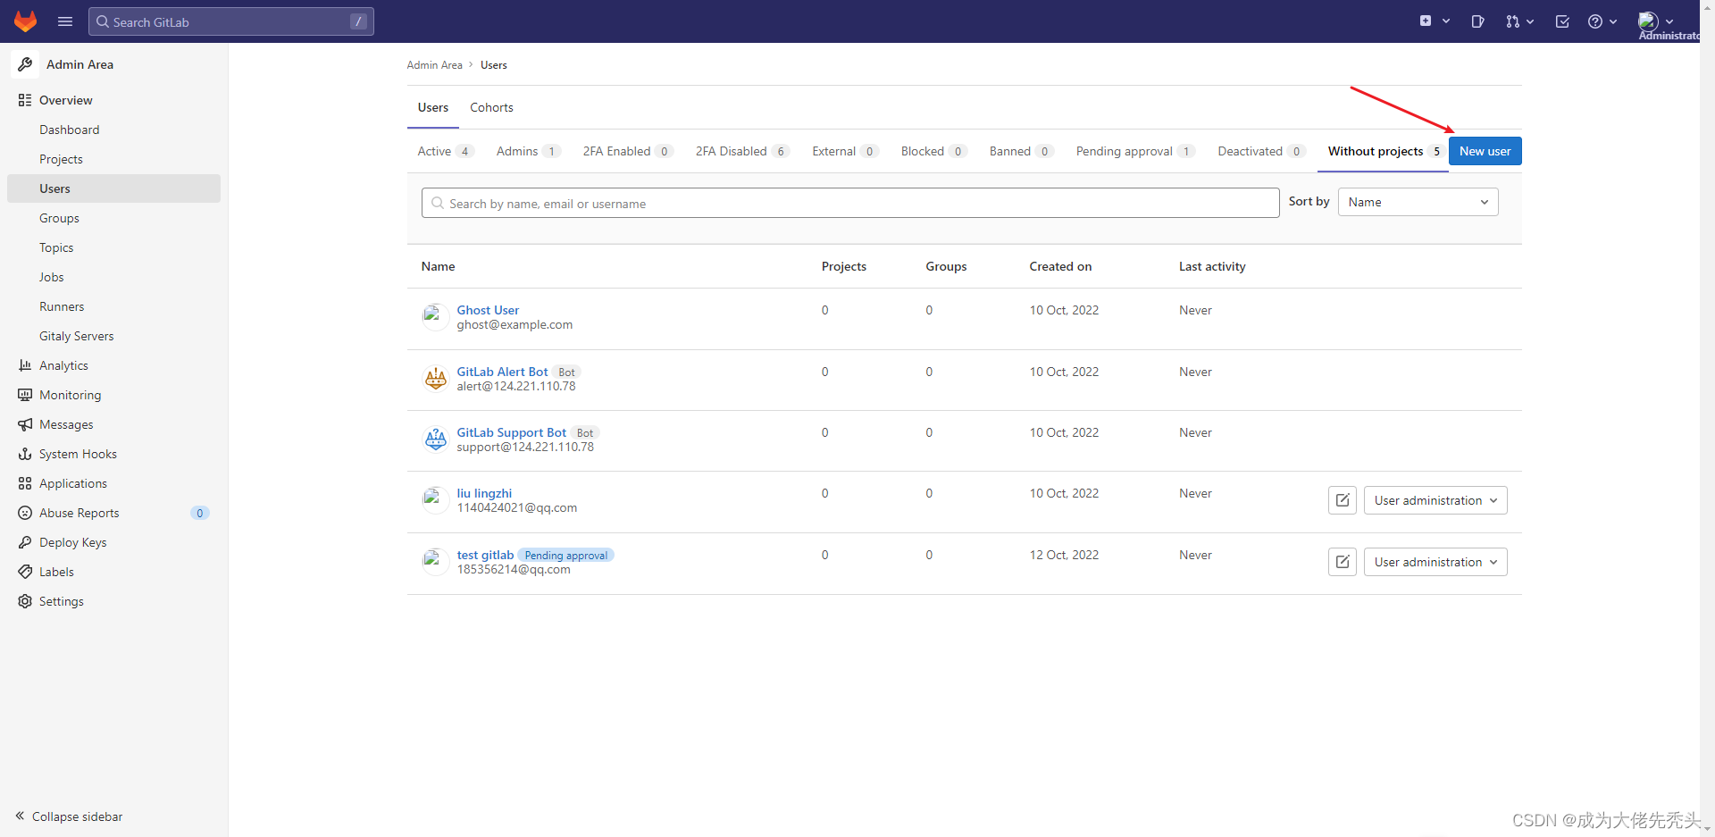Click the create new plus icon
This screenshot has height=837, width=1715.
point(1435,21)
